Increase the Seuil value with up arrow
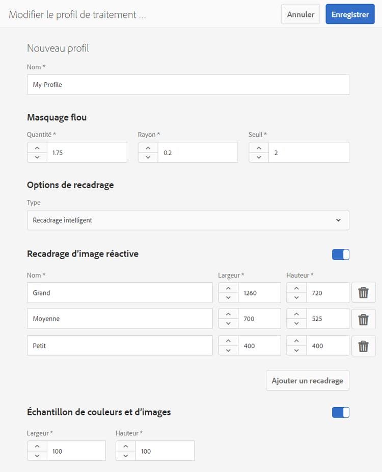This screenshot has width=382, height=472. [259, 147]
